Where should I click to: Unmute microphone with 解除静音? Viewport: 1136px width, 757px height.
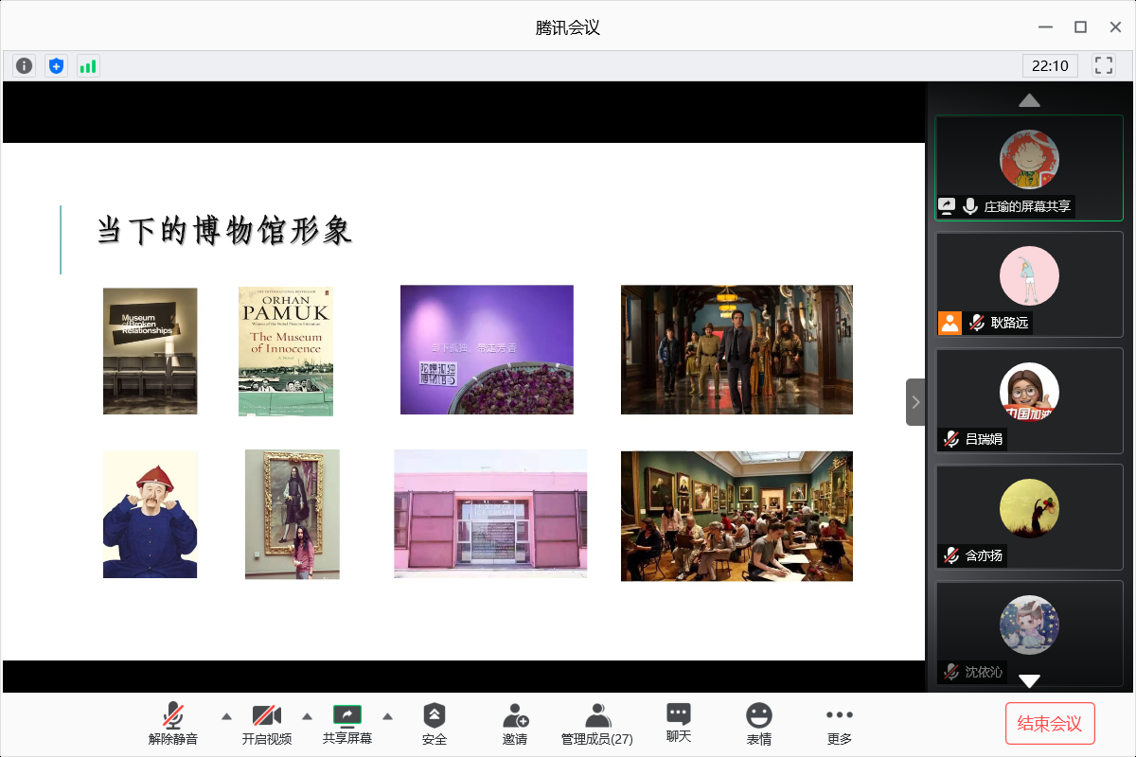click(x=173, y=724)
